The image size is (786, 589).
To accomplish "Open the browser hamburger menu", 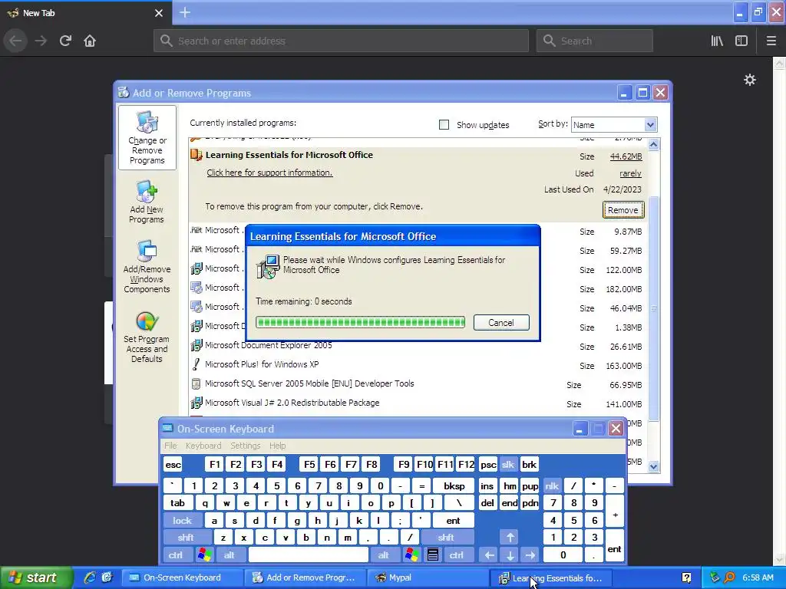I will pos(771,41).
